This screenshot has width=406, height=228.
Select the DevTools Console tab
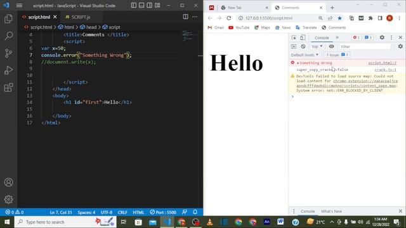322,38
